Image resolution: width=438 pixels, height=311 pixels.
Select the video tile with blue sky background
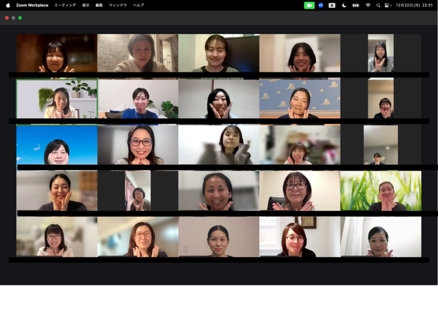[57, 145]
